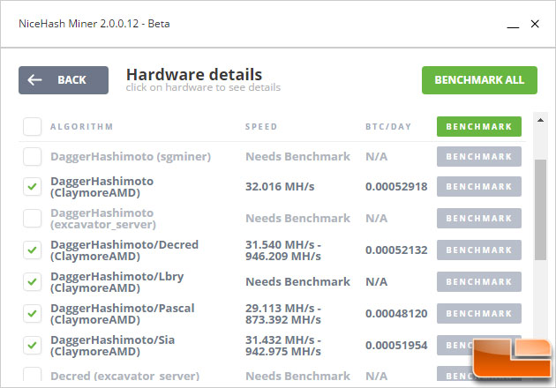
Task: Go back using the BACK button
Action: (x=64, y=80)
